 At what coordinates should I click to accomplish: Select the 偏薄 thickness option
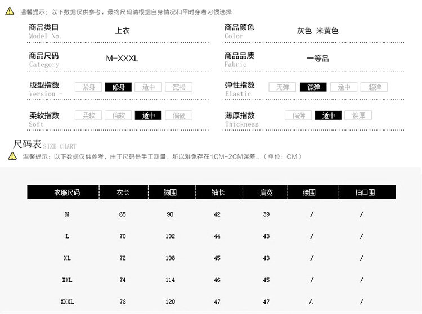pos(298,115)
